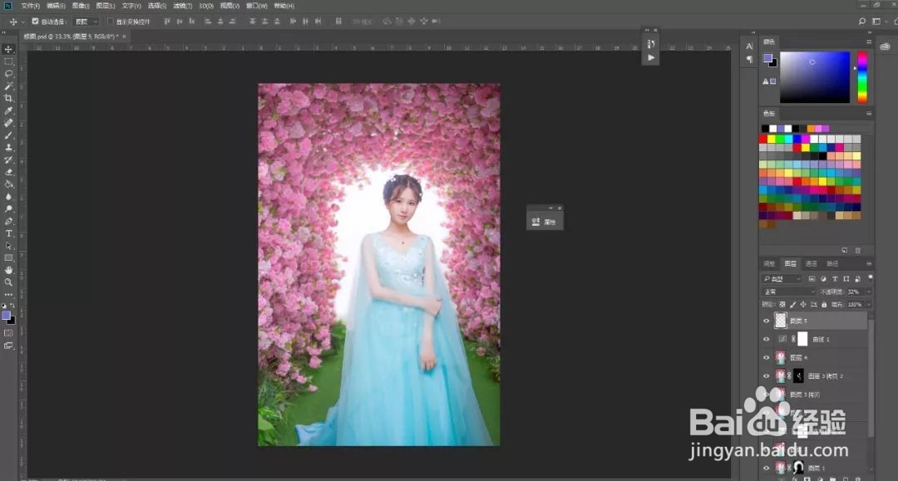Select the Zoom tool

pos(9,282)
